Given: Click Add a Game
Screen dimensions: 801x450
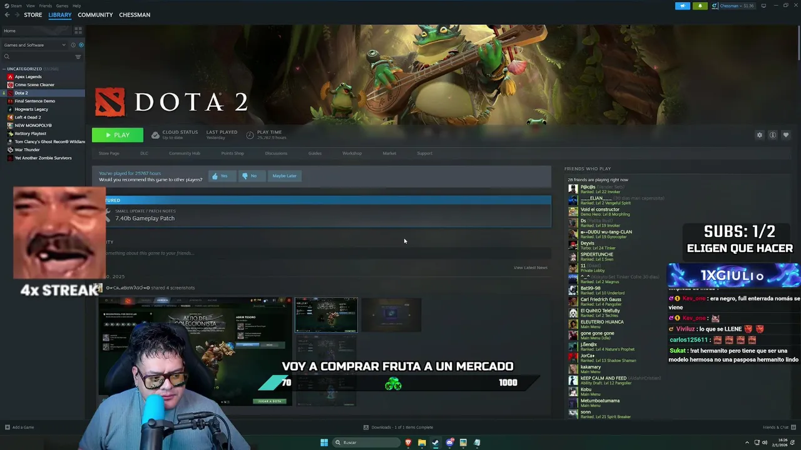Looking at the screenshot, I should [19, 427].
